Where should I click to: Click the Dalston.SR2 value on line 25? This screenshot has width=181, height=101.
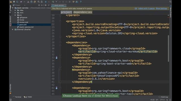114,33
